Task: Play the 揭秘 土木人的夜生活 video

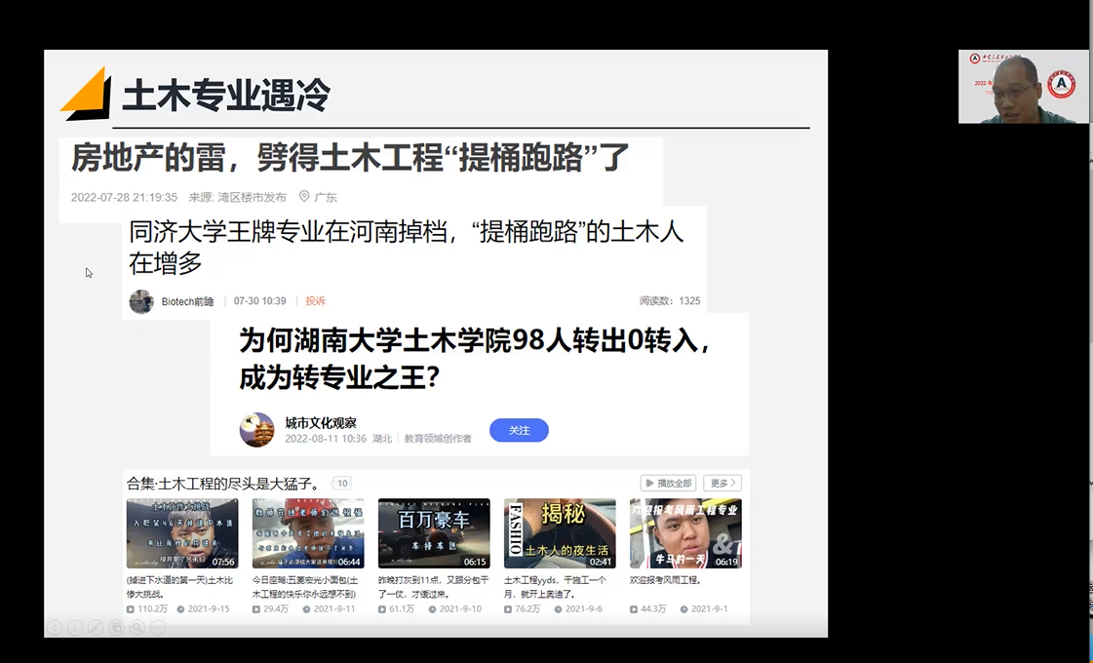Action: click(x=560, y=533)
